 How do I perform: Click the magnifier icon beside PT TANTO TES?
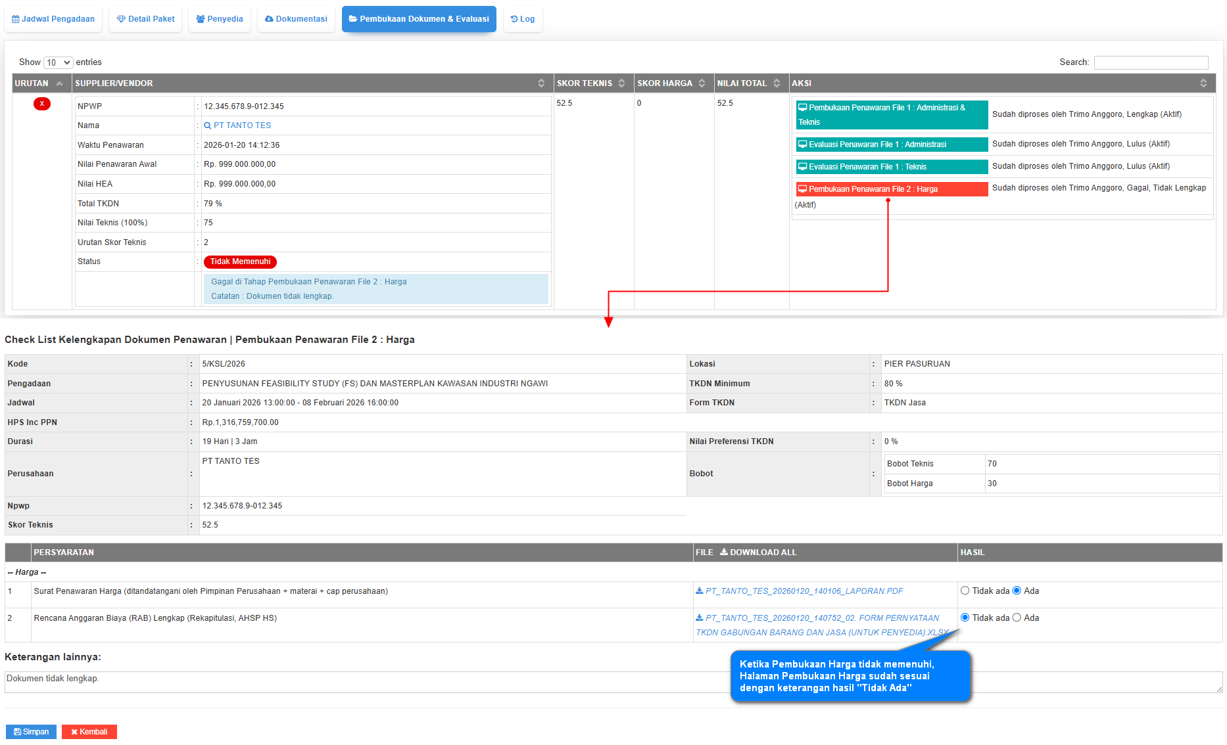click(207, 125)
